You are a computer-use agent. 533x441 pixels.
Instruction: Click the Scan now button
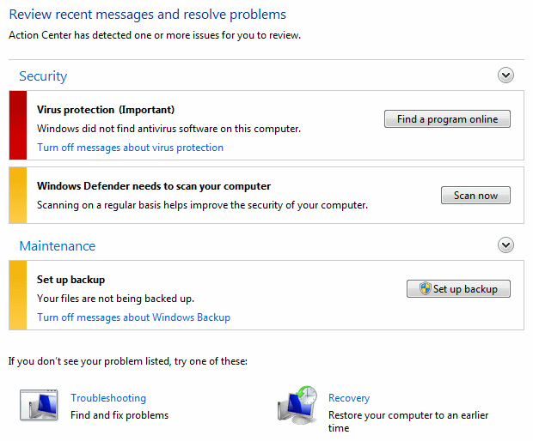[475, 196]
